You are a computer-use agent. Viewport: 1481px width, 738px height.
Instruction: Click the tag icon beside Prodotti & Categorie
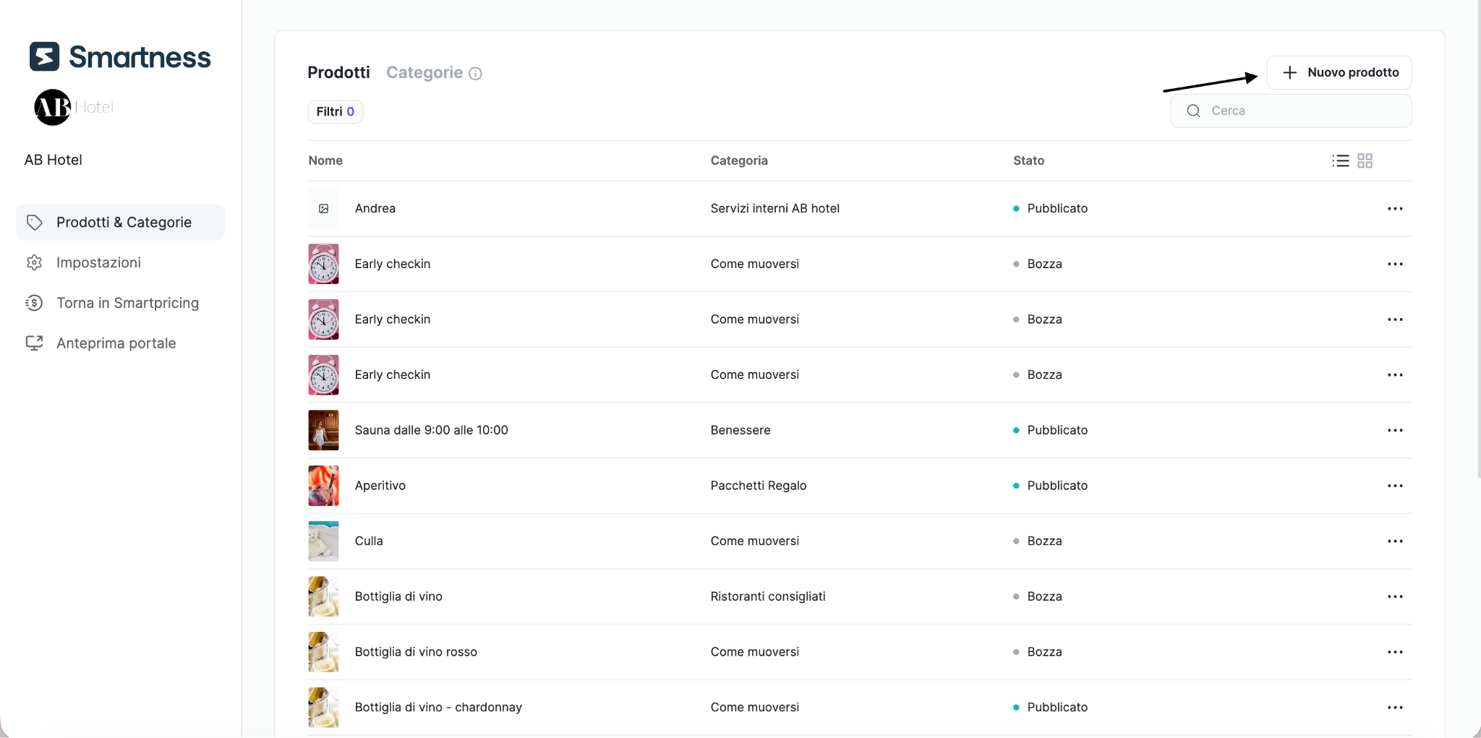click(34, 222)
